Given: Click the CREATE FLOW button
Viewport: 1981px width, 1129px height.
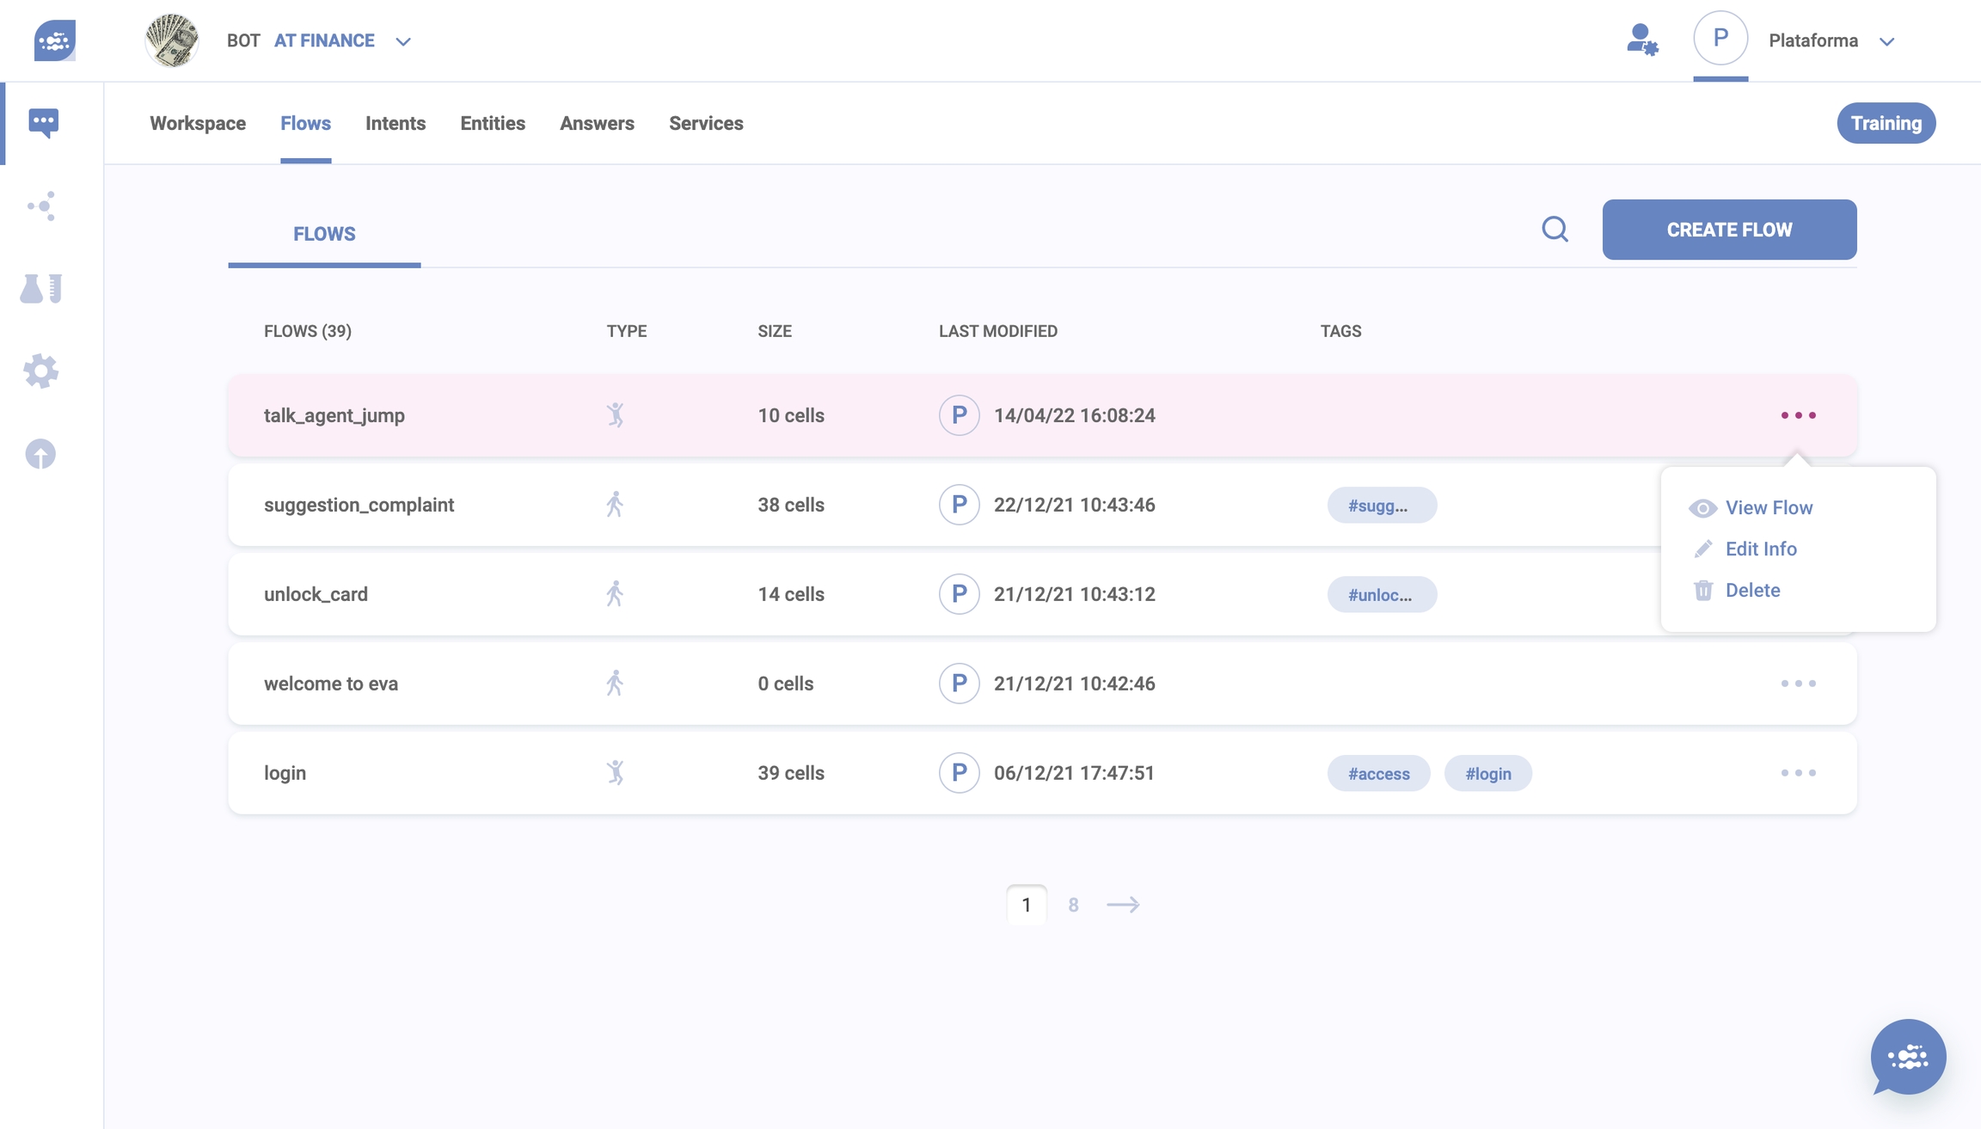Looking at the screenshot, I should click(1728, 230).
